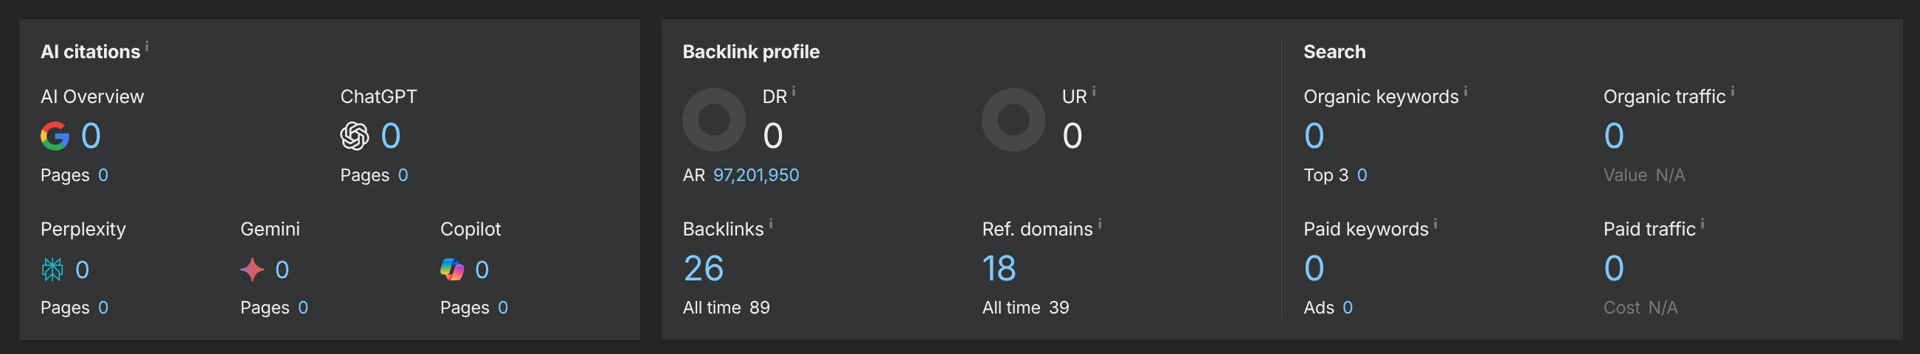Click the info icon next to DR

click(x=794, y=91)
